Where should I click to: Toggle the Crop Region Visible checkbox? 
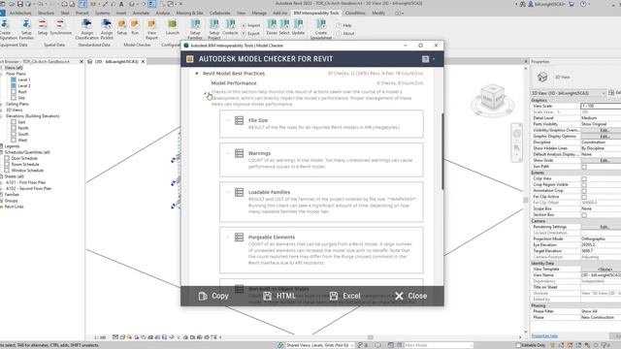[584, 185]
